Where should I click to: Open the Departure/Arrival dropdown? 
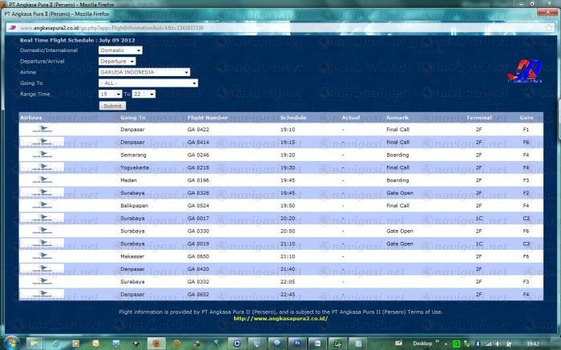pyautogui.click(x=117, y=61)
